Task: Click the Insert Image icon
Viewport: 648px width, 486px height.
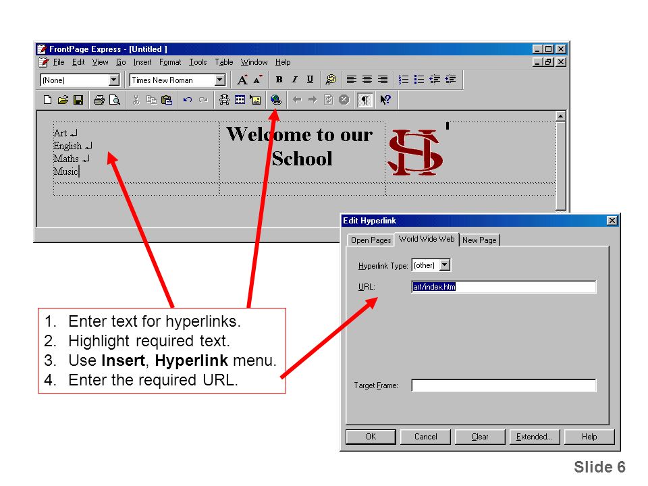Action: 255,100
